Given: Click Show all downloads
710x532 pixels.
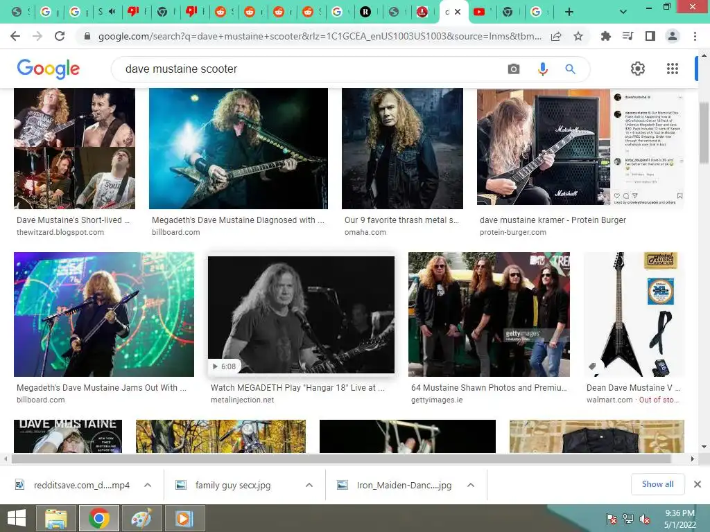Looking at the screenshot, I should (x=657, y=484).
